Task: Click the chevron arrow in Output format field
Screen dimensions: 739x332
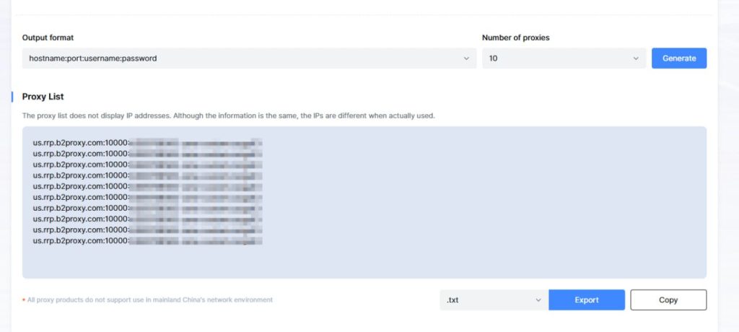Action: coord(466,58)
